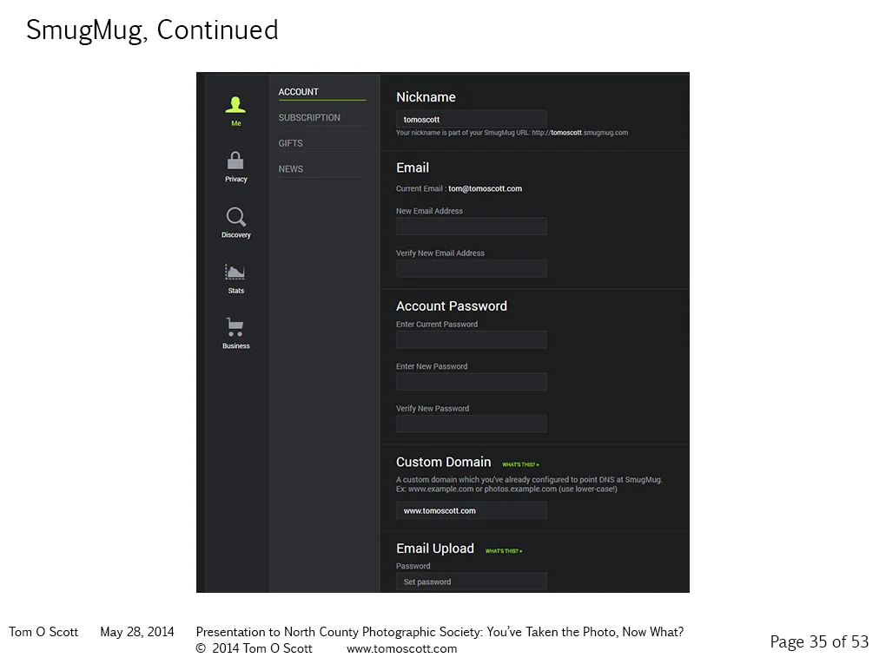Click the tomoscott.smugmug.com URL hint text
The width and height of the screenshot is (886, 664).
(x=512, y=133)
